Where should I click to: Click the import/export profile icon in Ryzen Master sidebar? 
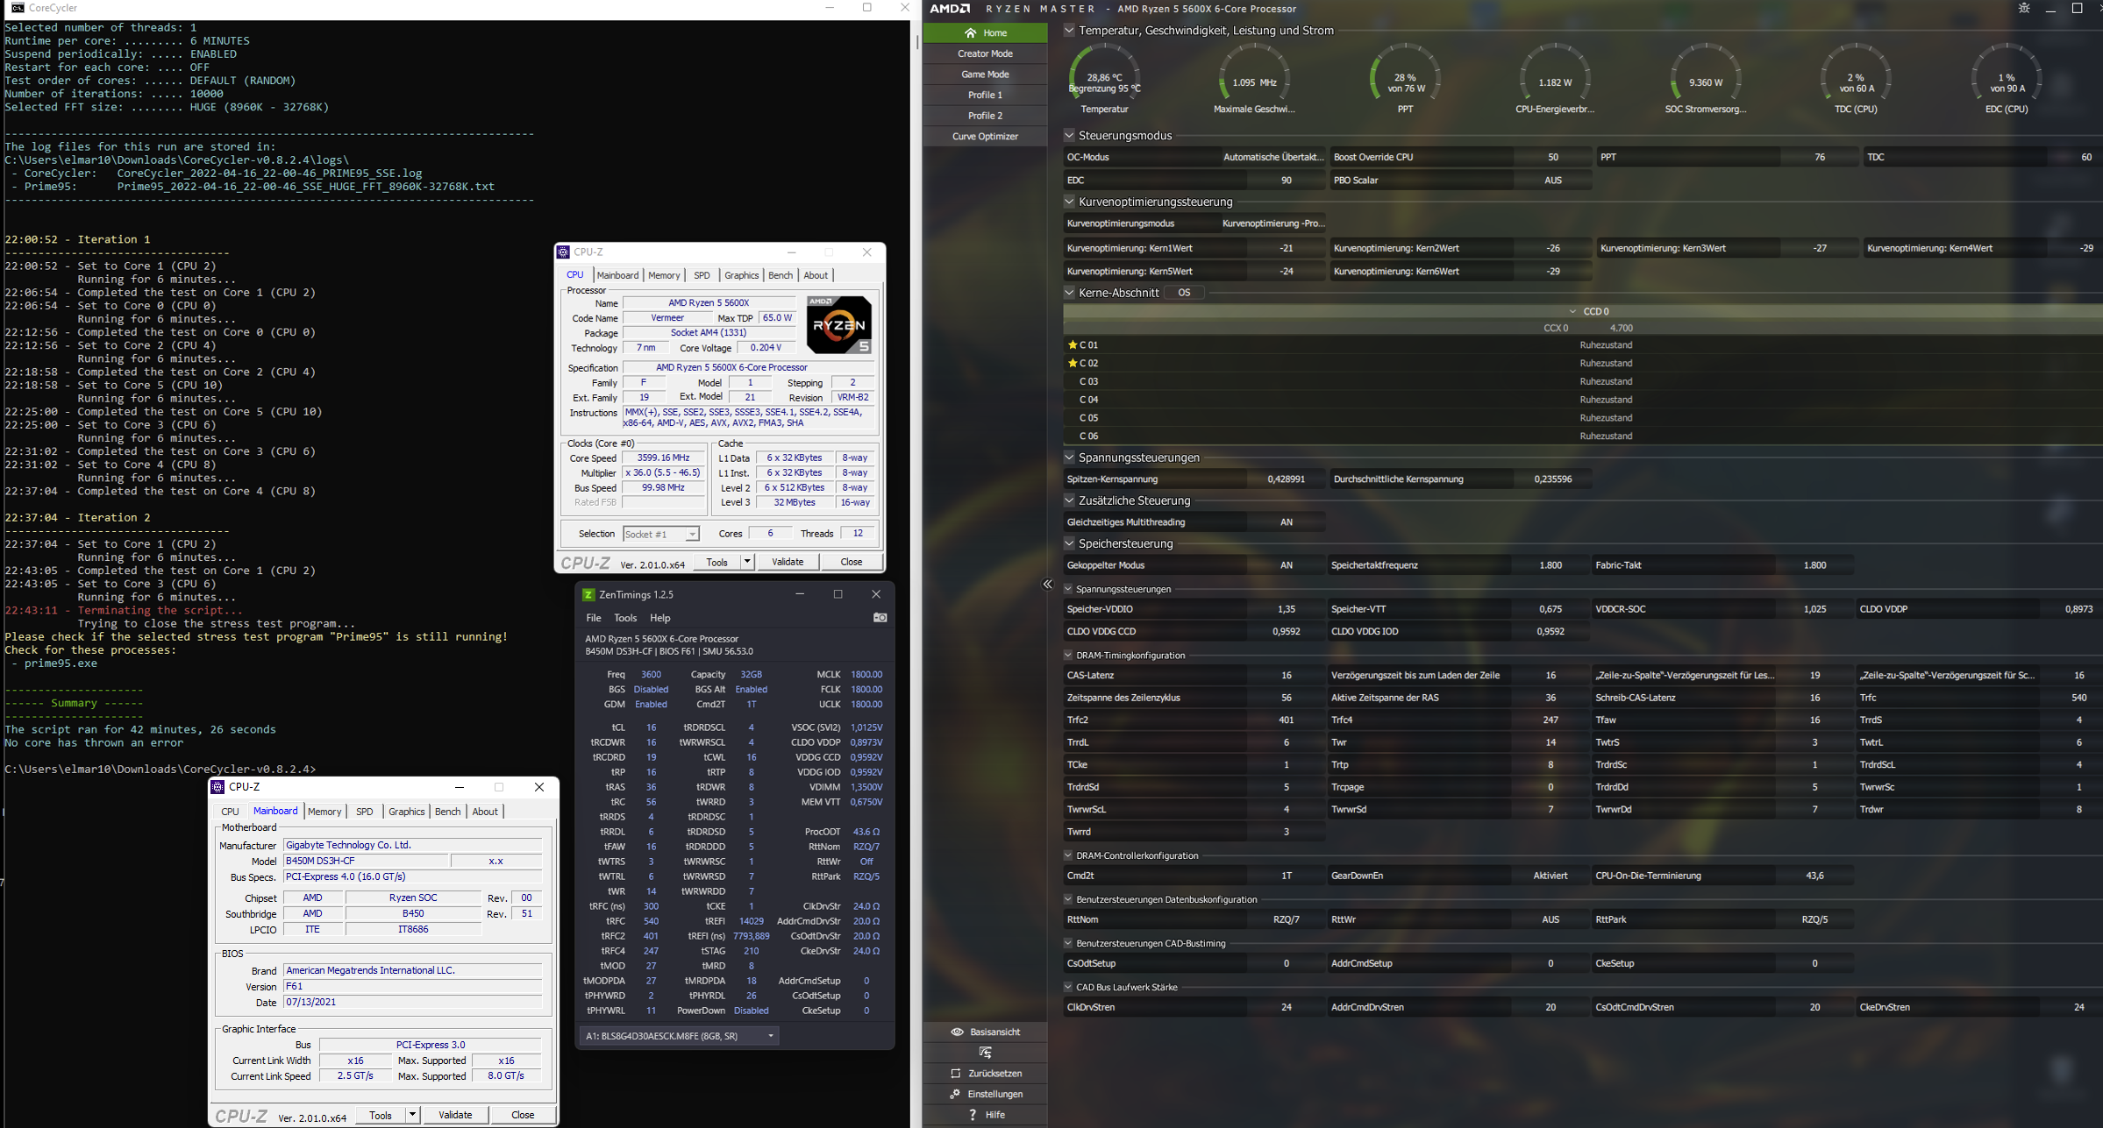(985, 1052)
